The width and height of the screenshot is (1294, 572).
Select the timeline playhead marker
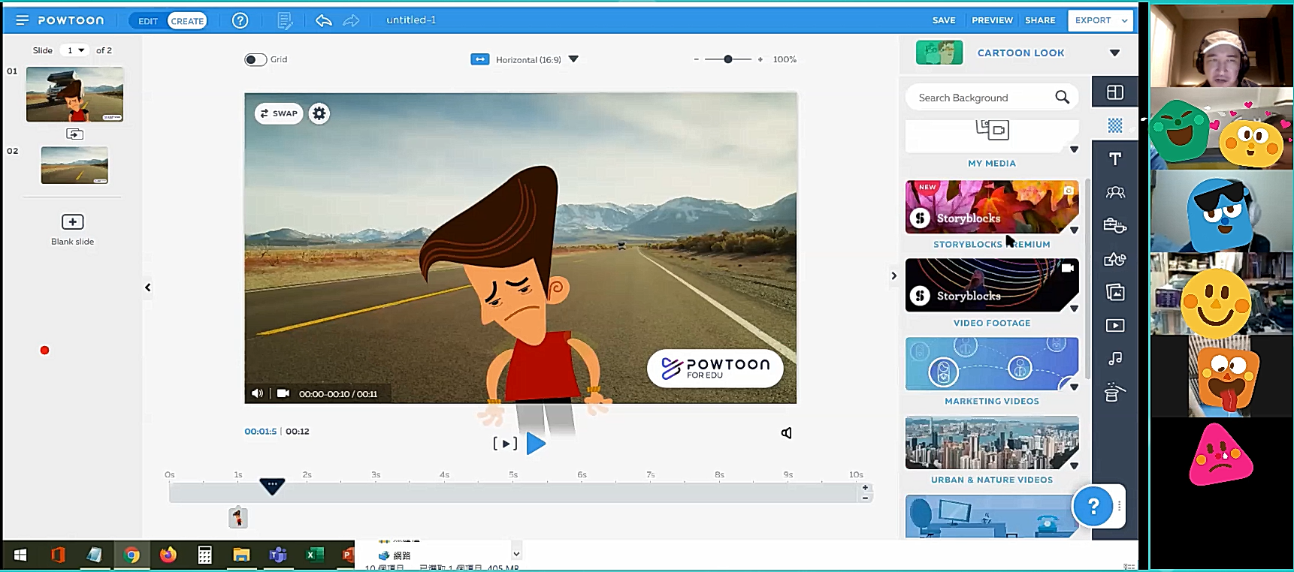point(272,486)
